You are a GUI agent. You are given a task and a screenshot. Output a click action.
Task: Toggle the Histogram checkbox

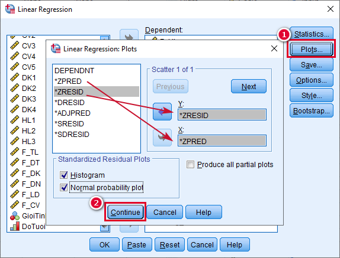pos(64,175)
